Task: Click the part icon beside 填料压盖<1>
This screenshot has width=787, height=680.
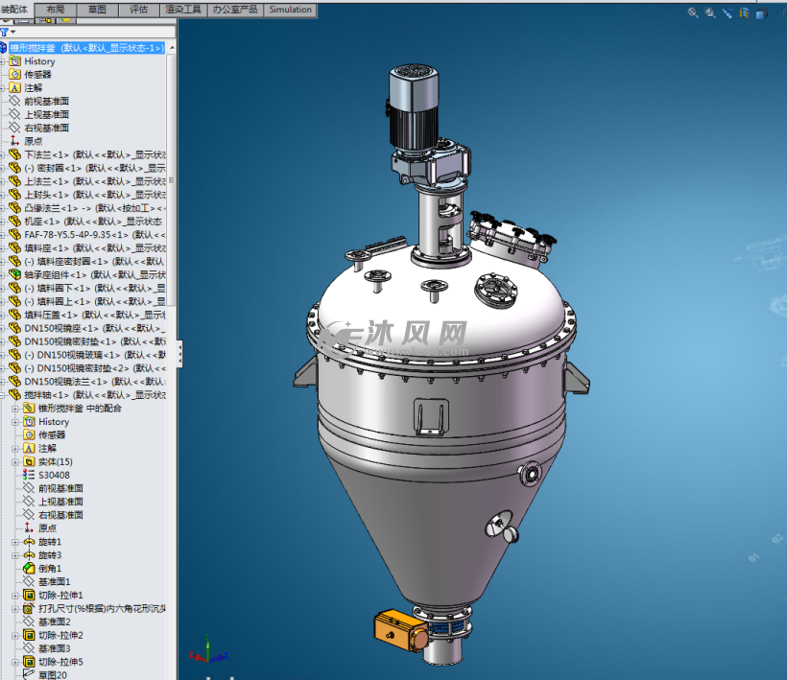Action: point(15,315)
